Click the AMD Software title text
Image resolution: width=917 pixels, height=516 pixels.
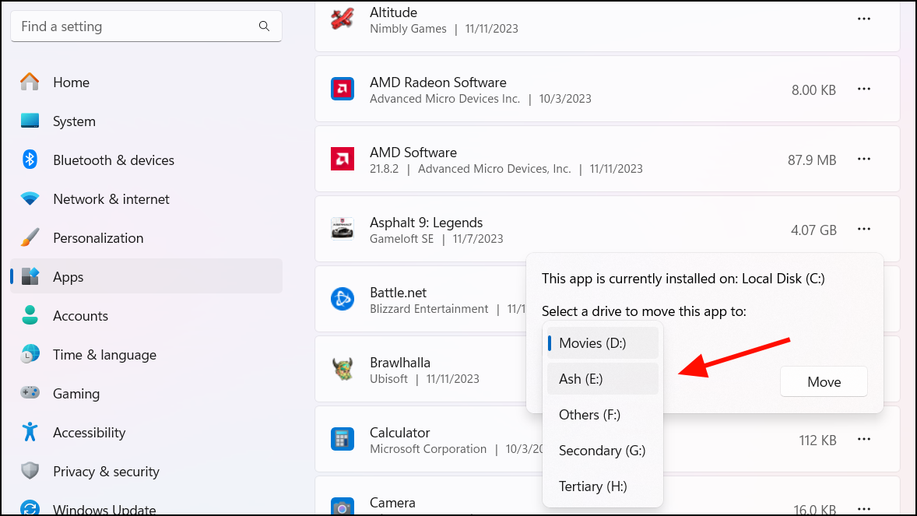[x=413, y=153]
